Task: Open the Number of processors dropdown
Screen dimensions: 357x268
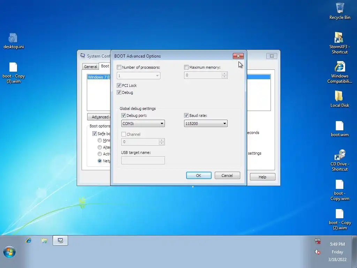Action: 138,76
